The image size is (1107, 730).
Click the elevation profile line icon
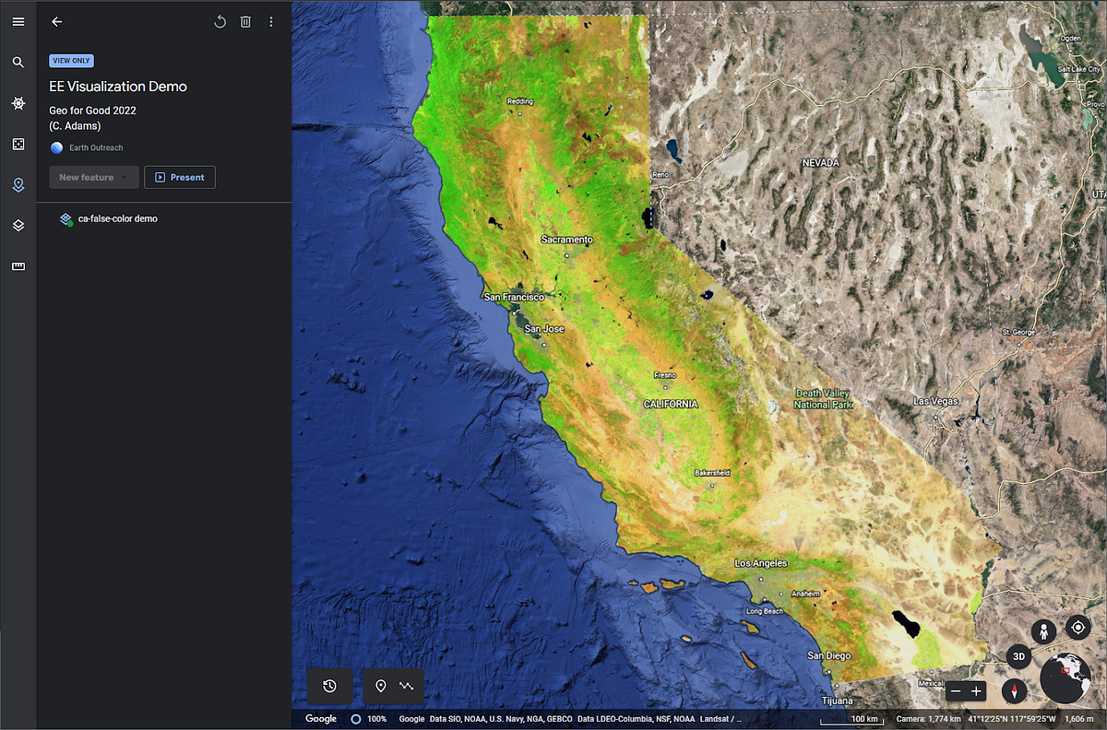pyautogui.click(x=407, y=686)
